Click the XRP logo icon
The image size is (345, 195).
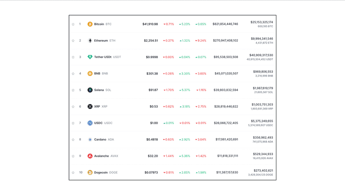click(90, 106)
